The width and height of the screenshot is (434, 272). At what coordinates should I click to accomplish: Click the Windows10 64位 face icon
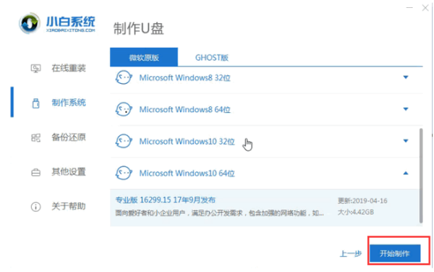click(124, 173)
